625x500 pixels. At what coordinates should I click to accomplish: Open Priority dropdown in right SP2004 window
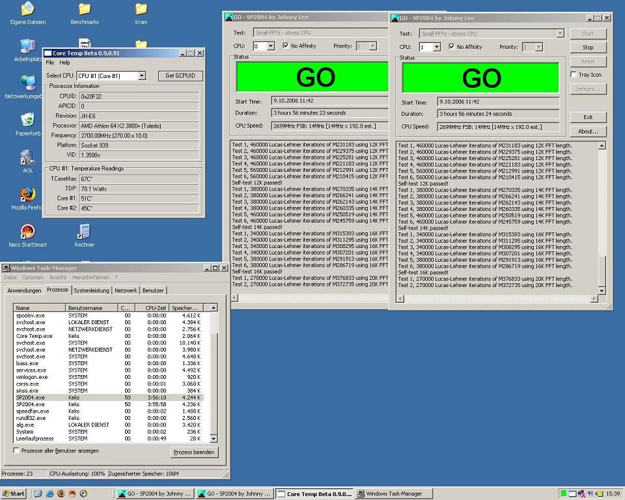[x=538, y=47]
